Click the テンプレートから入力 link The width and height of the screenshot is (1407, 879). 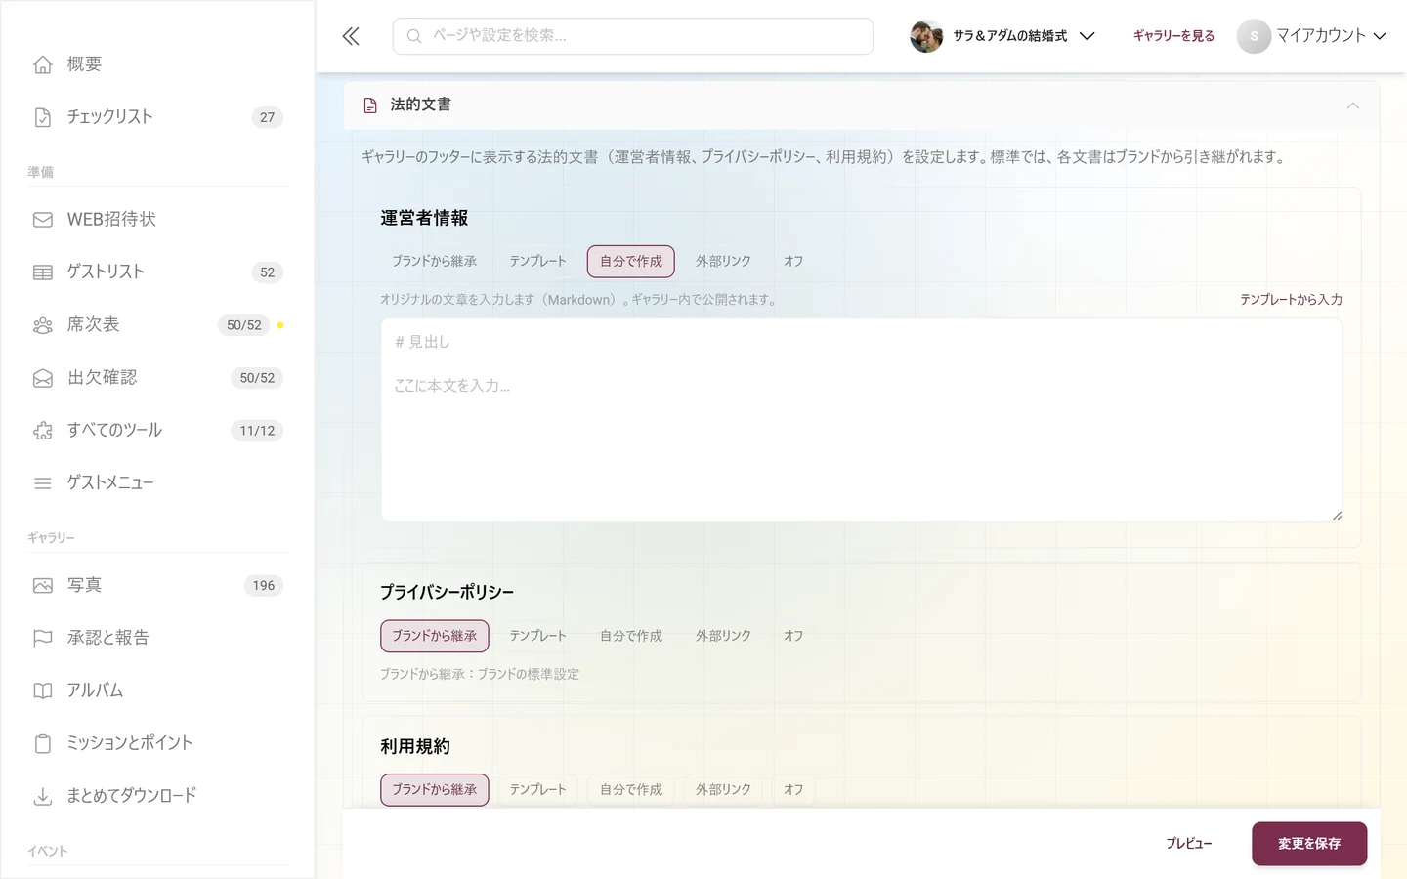1291,300
